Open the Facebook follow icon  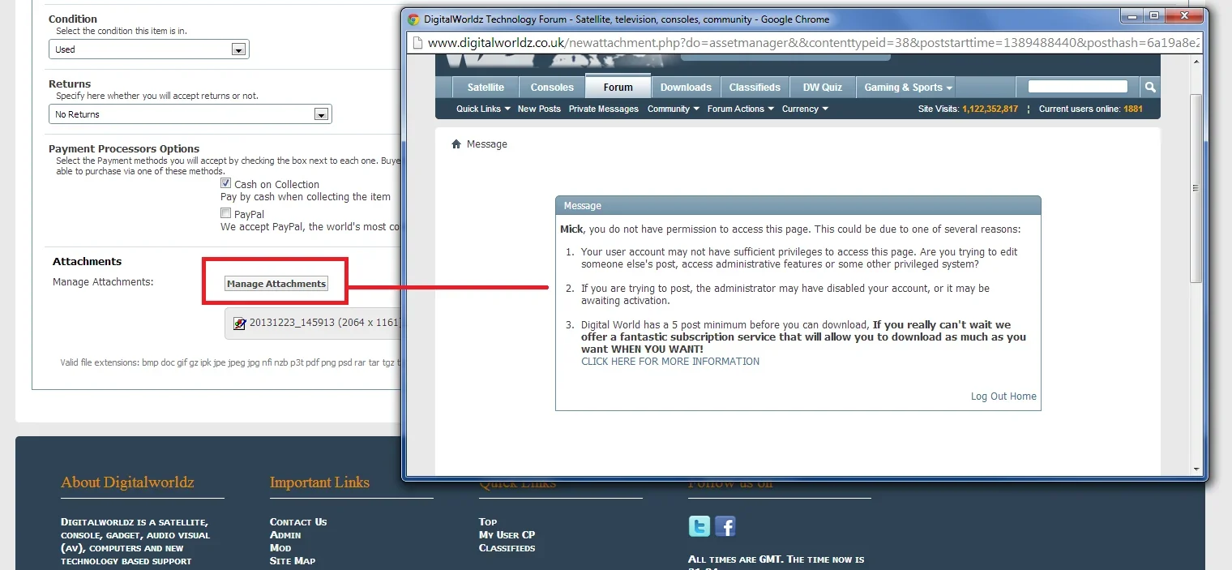(x=725, y=527)
